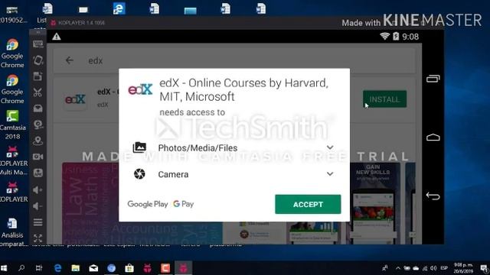Increase volume in KOPlayer sidebar
This screenshot has width=490, height=275.
pyautogui.click(x=38, y=190)
